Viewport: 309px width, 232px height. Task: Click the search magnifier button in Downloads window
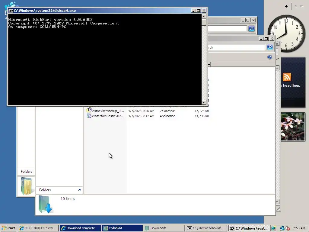click(270, 47)
